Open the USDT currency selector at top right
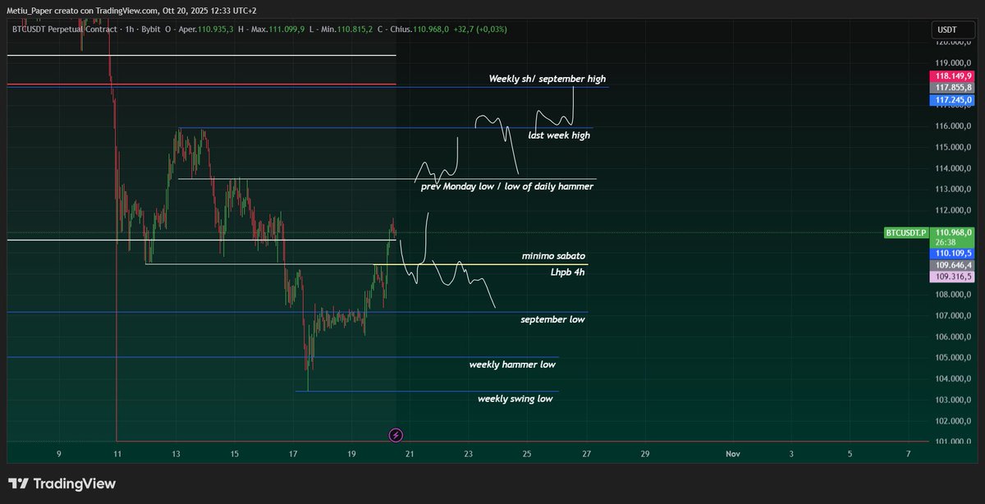Viewport: 985px width, 504px height. tap(952, 29)
